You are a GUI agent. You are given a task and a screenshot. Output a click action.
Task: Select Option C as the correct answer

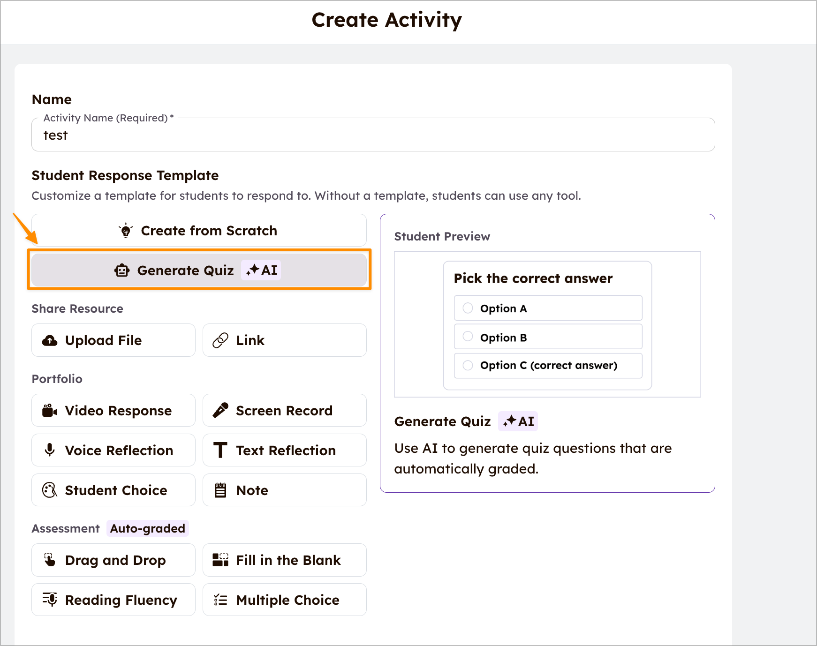pyautogui.click(x=468, y=365)
